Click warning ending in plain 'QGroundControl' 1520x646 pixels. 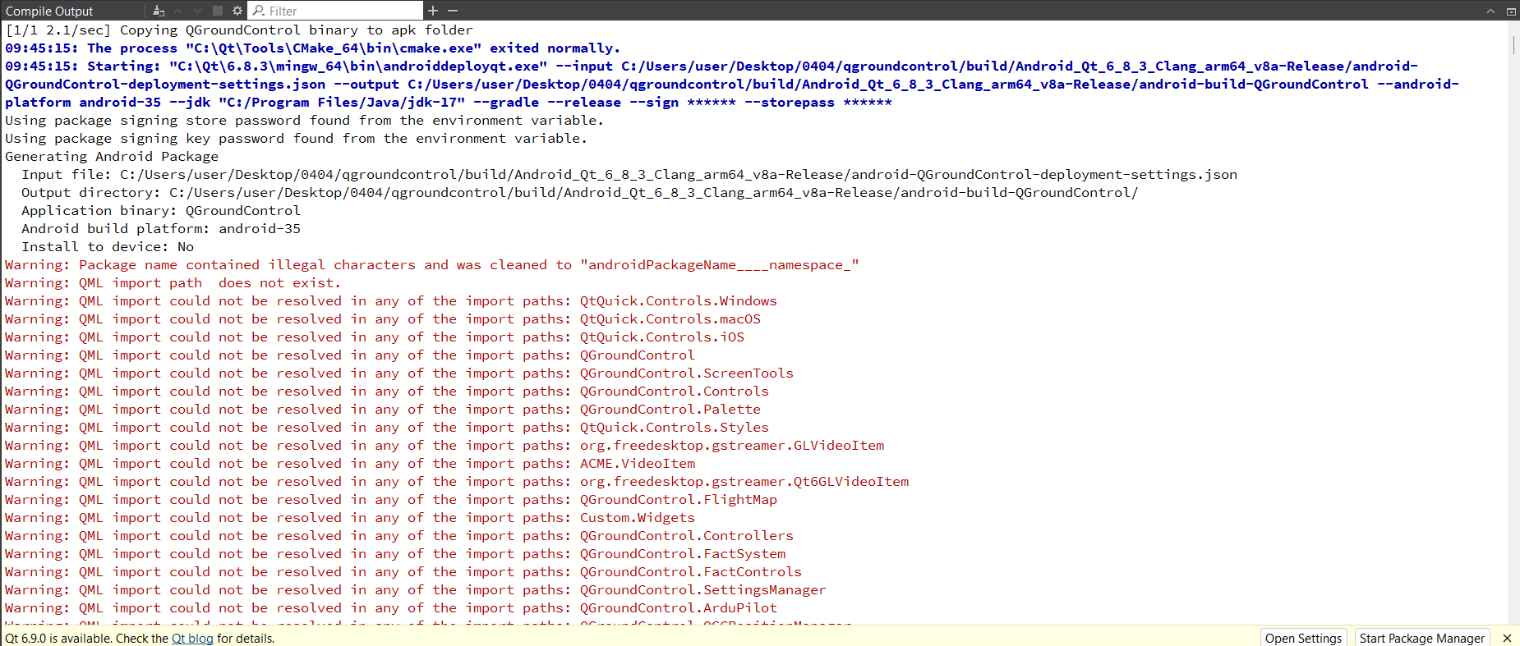(x=350, y=355)
